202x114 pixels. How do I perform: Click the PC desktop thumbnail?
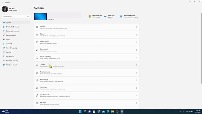click(40, 16)
